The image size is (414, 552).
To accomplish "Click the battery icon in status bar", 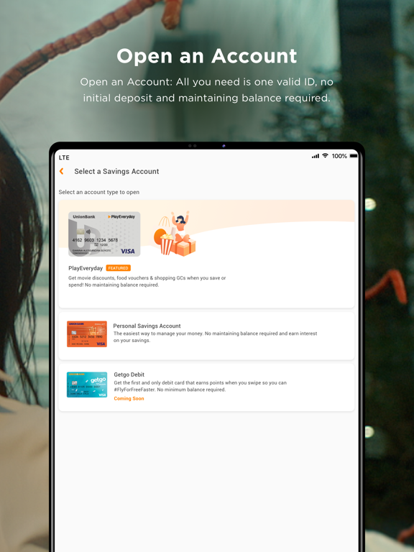I will click(x=354, y=156).
